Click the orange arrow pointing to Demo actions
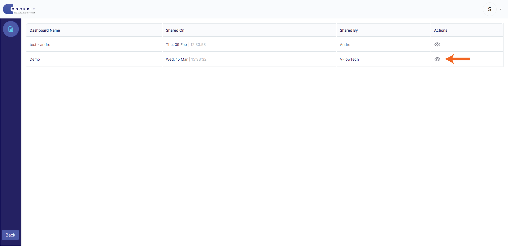Image resolution: width=508 pixels, height=246 pixels. (457, 59)
